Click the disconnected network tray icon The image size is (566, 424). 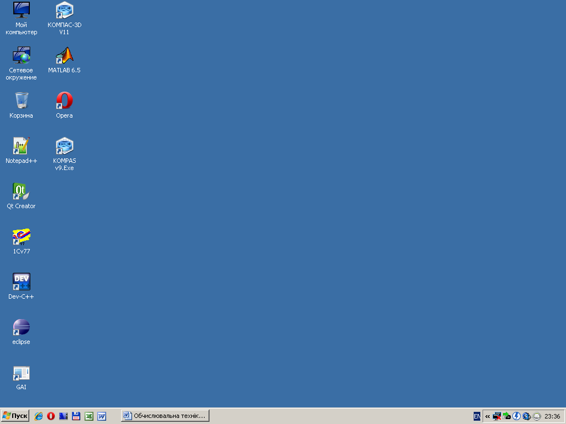click(497, 416)
